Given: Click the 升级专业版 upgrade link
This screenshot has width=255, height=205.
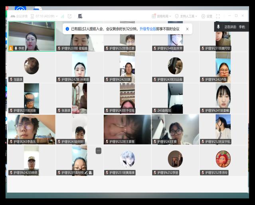Looking at the screenshot, I should coord(147,29).
